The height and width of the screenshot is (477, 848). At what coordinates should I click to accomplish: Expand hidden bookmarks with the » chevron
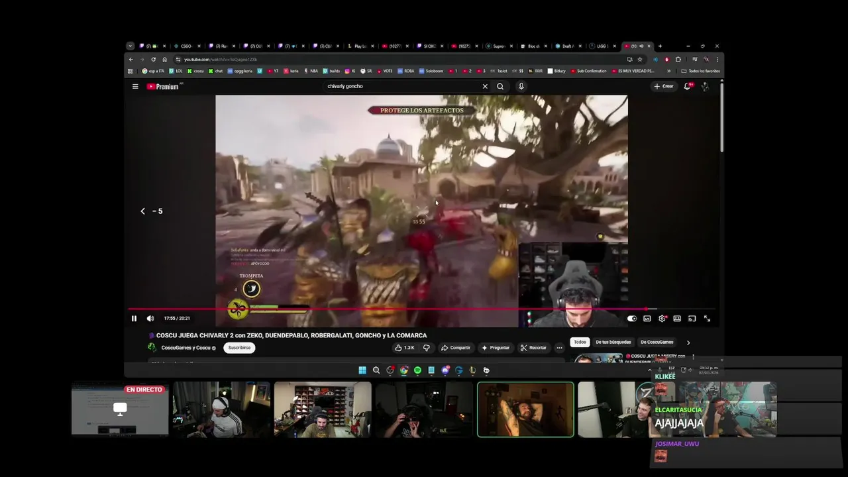[x=668, y=71]
